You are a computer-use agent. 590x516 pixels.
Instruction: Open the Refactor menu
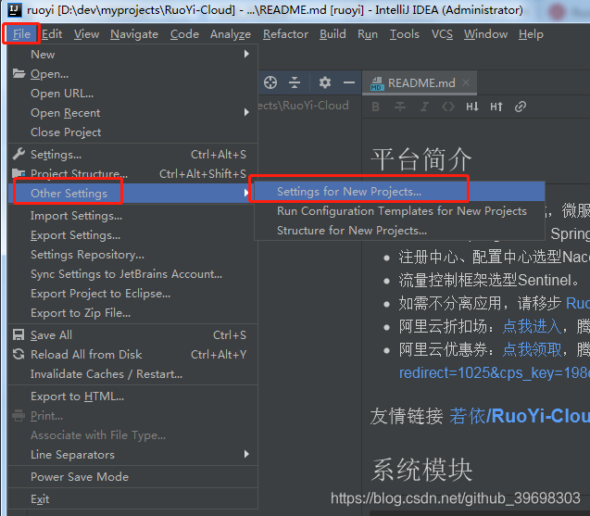click(x=285, y=34)
